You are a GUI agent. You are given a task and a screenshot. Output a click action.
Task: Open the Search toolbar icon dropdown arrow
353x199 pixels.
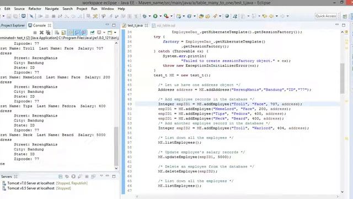tap(220, 16)
